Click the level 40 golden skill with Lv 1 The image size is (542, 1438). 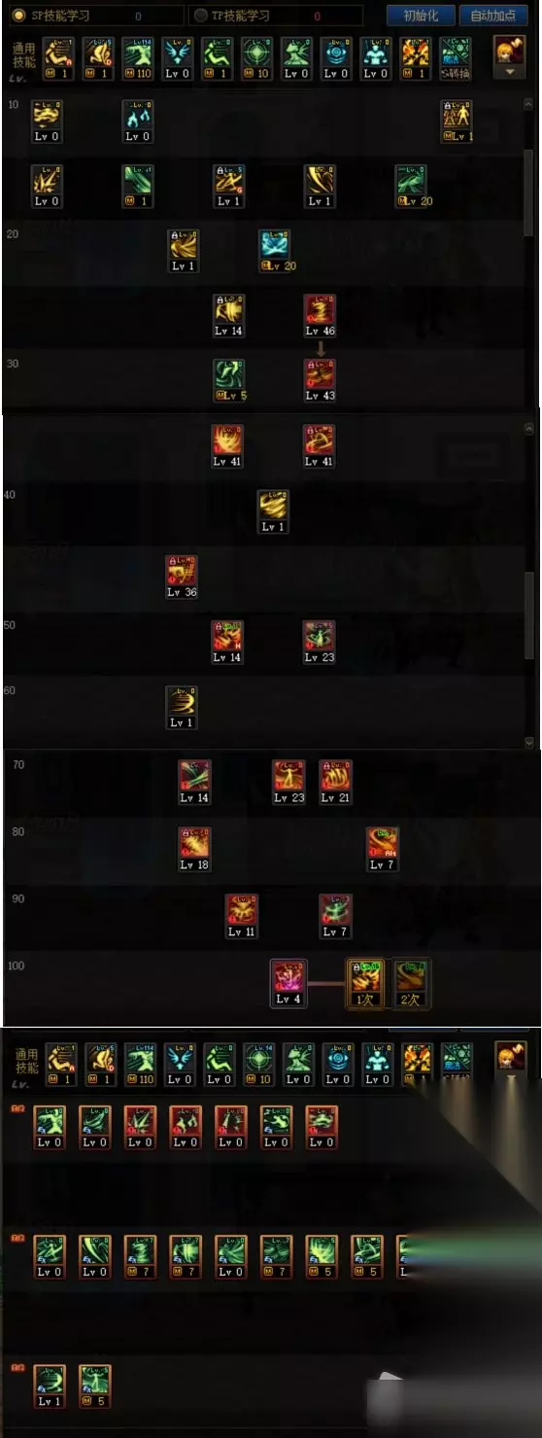pos(274,511)
